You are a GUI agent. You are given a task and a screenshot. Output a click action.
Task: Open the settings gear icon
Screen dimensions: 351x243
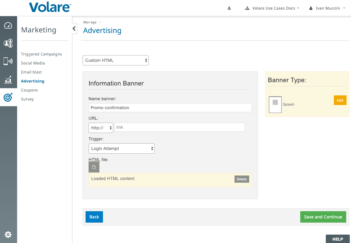8,235
